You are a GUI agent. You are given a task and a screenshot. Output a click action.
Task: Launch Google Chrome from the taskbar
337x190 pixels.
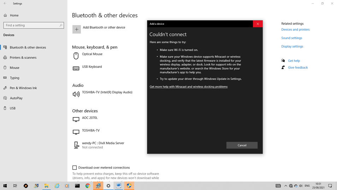tap(88, 186)
